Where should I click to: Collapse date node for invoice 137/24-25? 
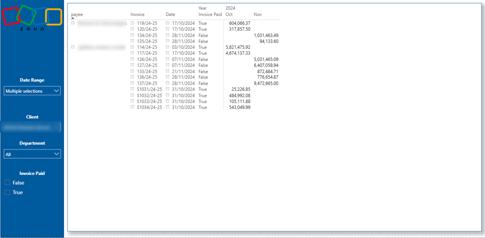pos(168,83)
